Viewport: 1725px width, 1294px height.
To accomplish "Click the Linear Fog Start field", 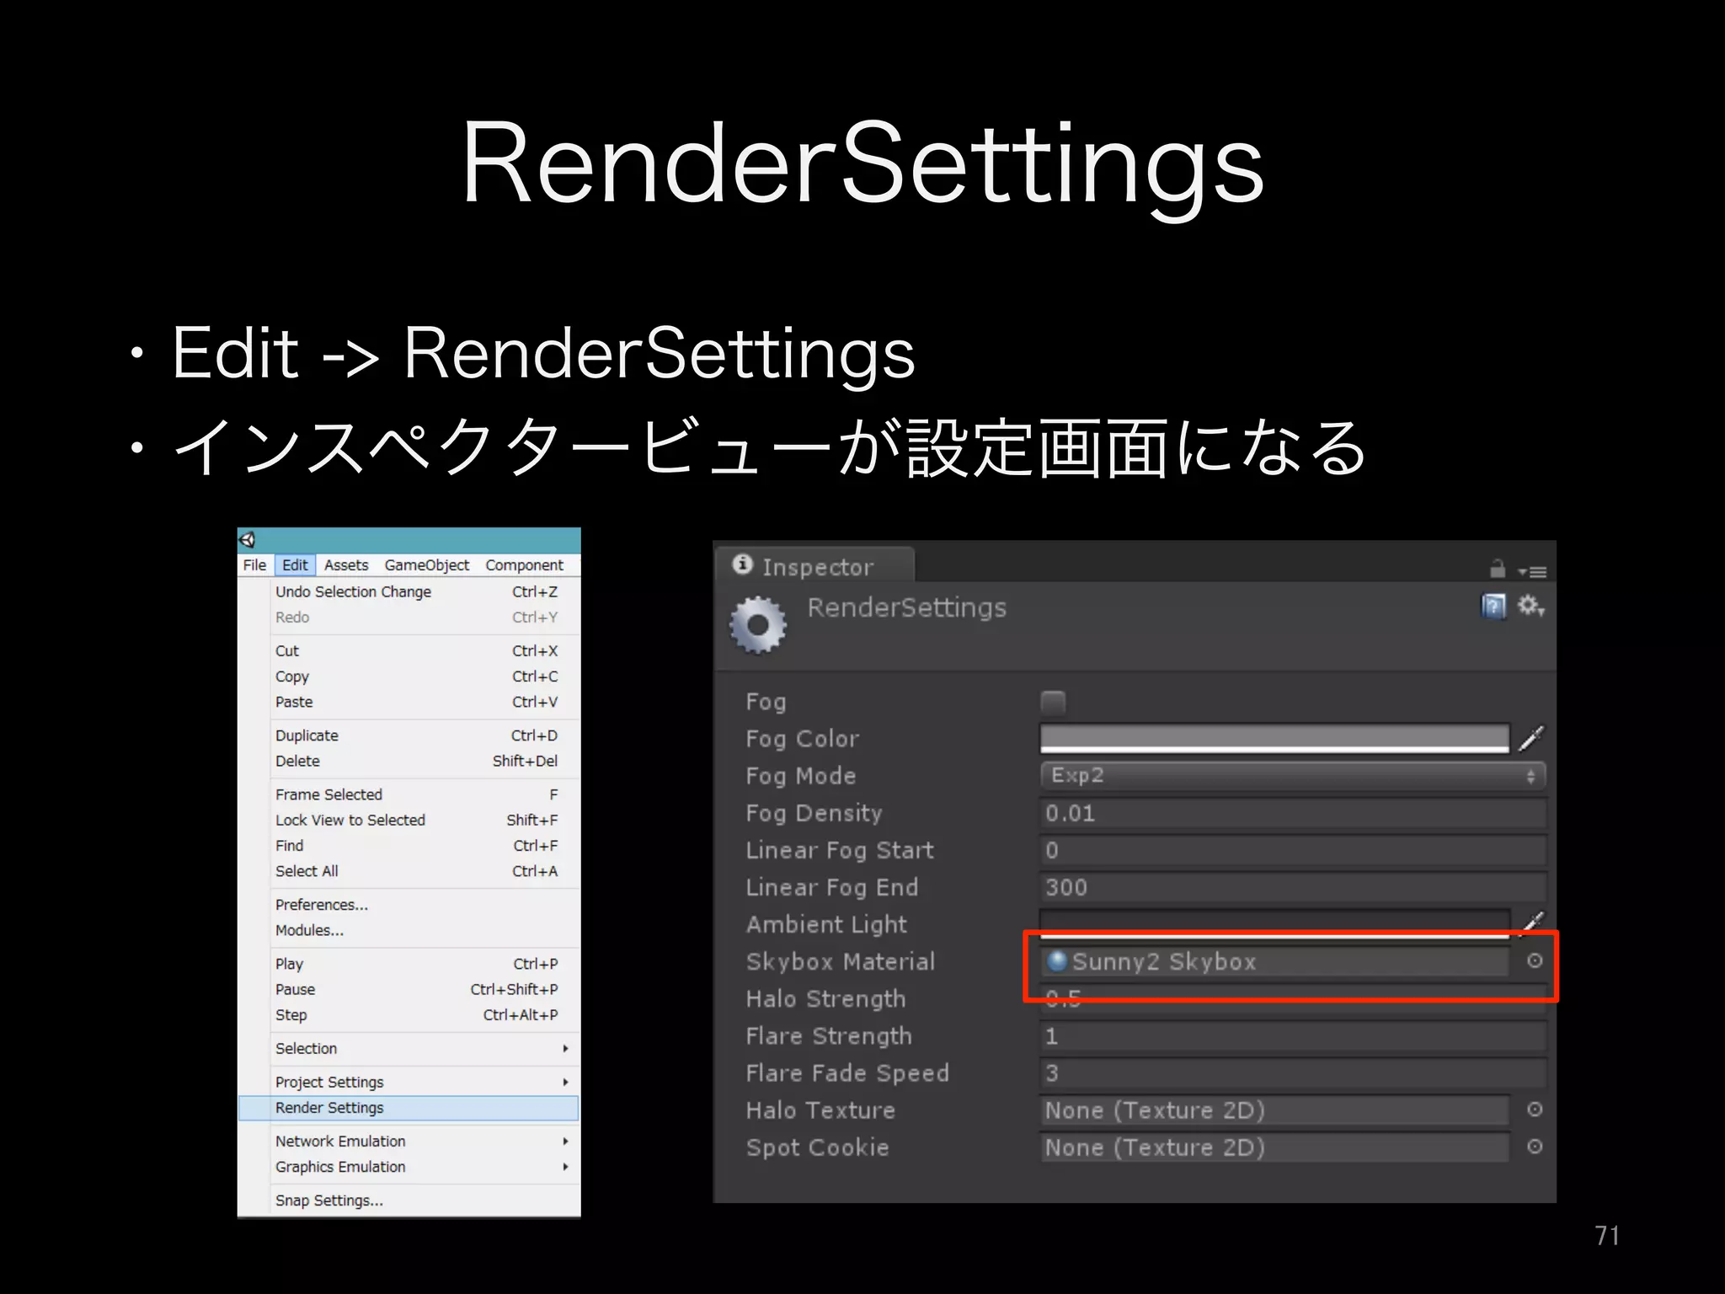I will [1293, 850].
